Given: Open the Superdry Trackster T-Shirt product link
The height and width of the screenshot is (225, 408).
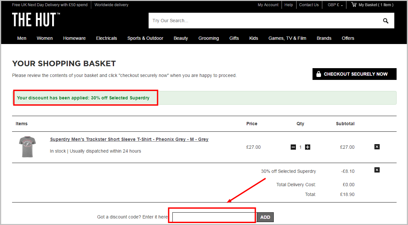Looking at the screenshot, I should coord(129,139).
